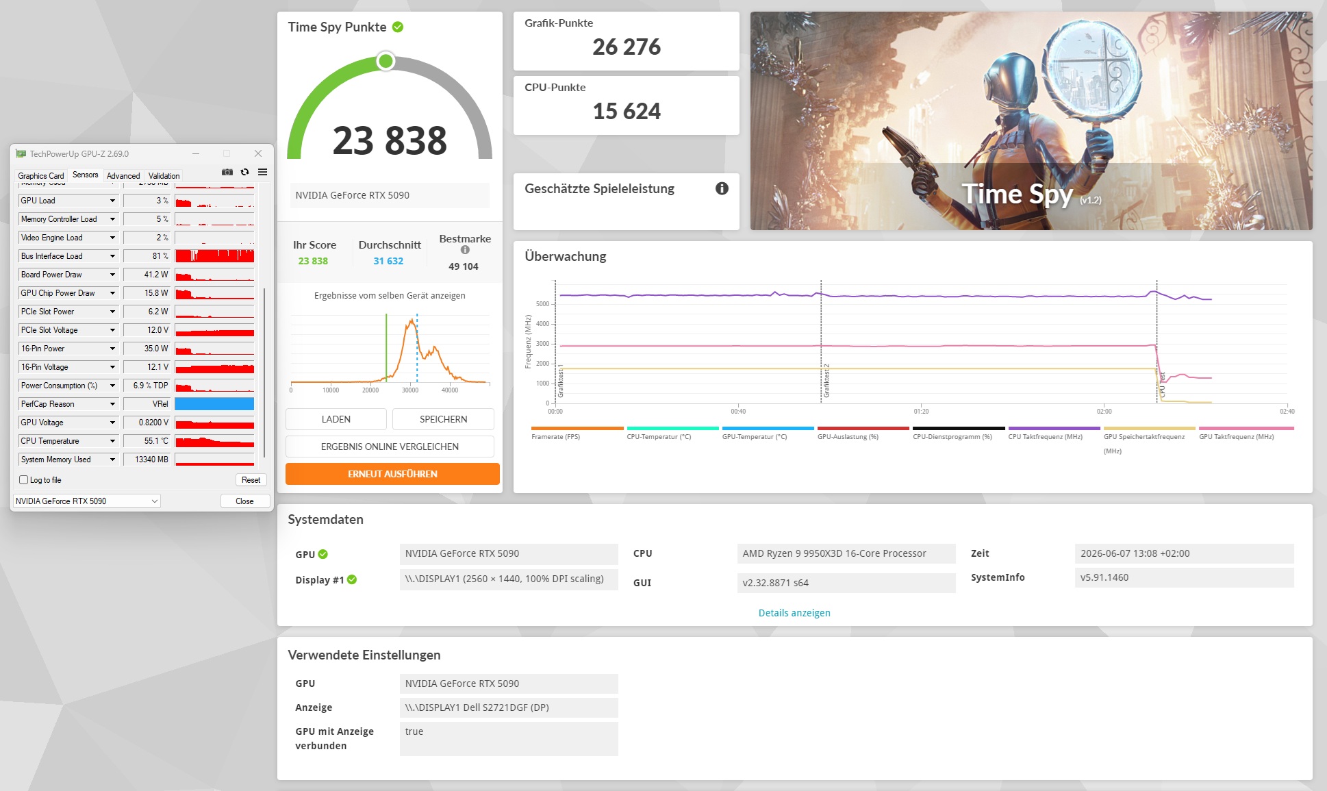Click the Bus Interface Load graph

click(214, 256)
